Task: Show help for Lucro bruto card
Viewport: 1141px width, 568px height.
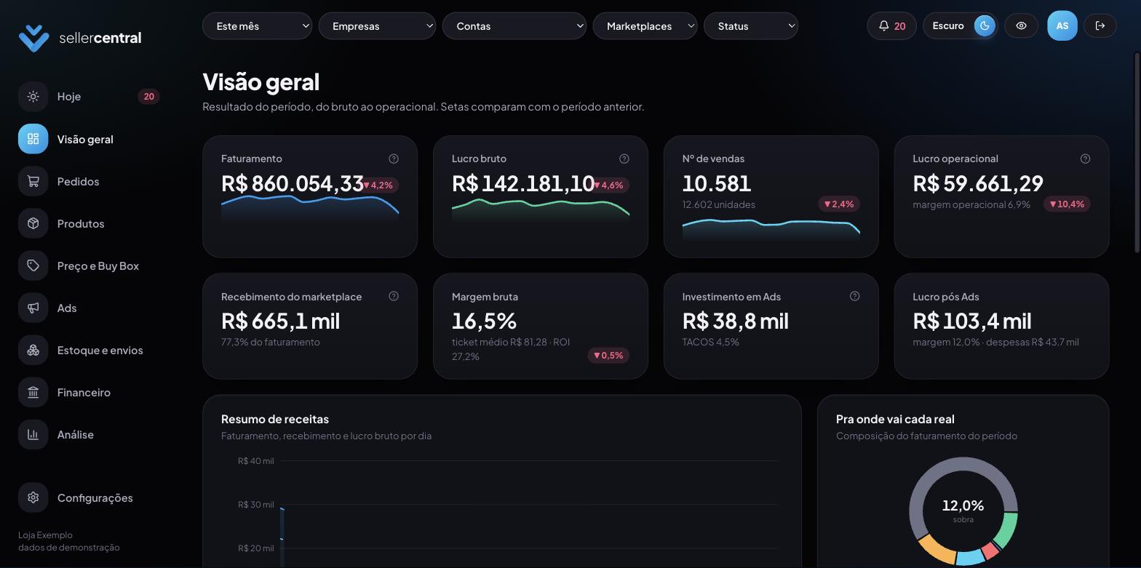Action: pos(624,159)
